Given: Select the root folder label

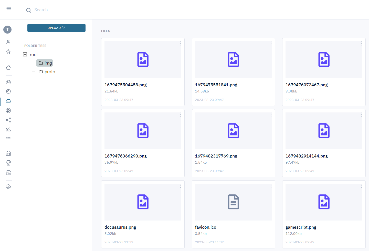Looking at the screenshot, I should (34, 55).
